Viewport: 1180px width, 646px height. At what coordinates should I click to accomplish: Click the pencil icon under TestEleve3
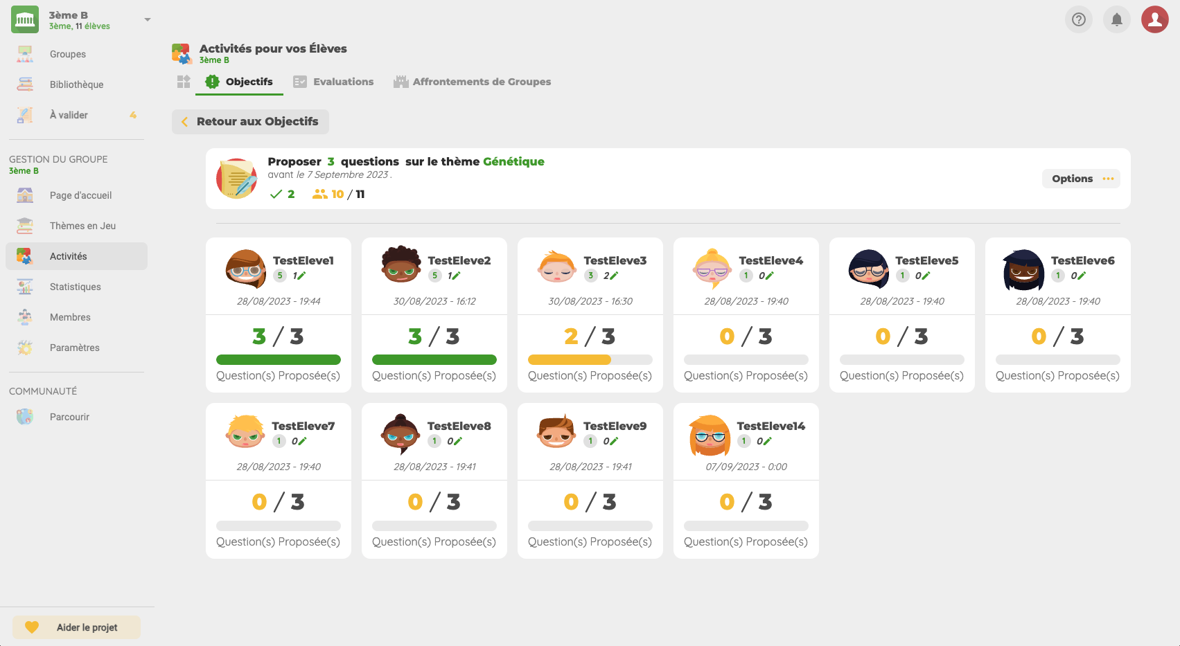[614, 276]
